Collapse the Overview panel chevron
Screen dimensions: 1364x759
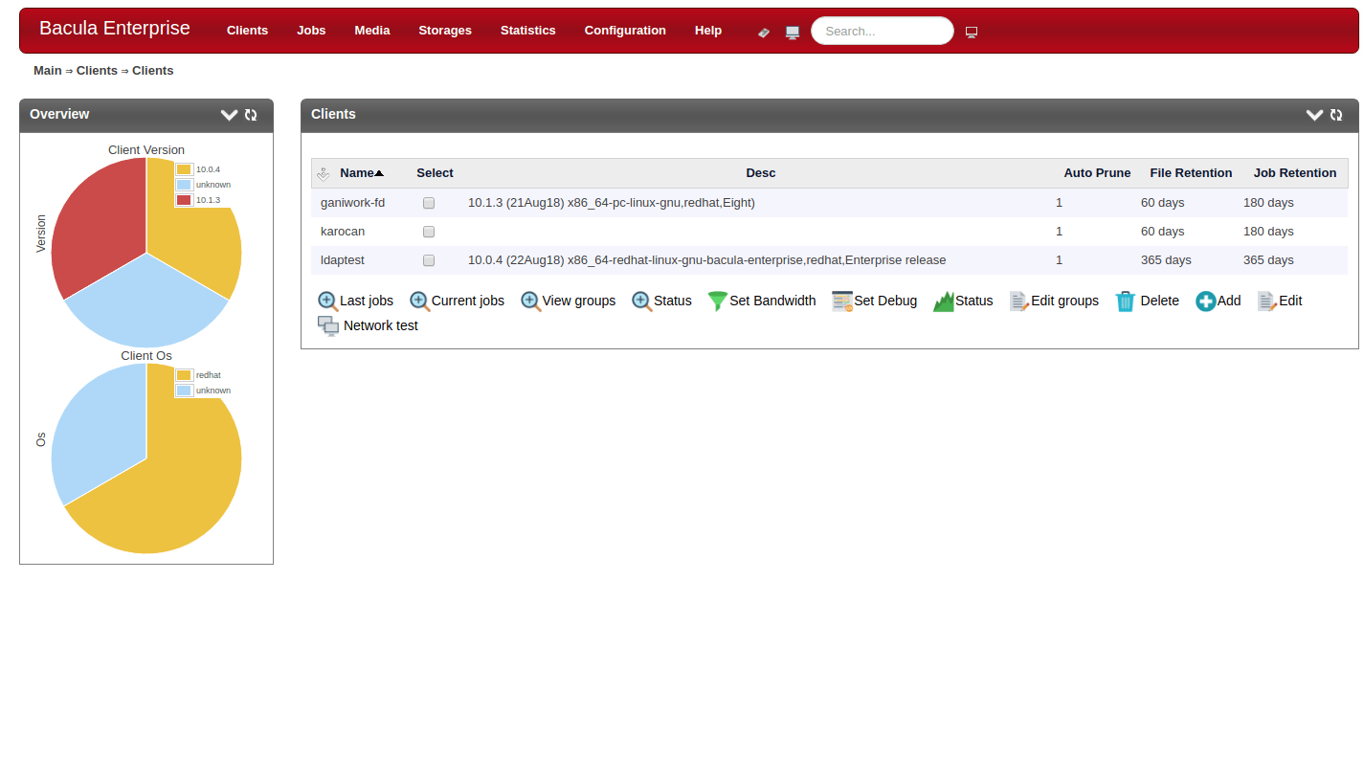(229, 115)
